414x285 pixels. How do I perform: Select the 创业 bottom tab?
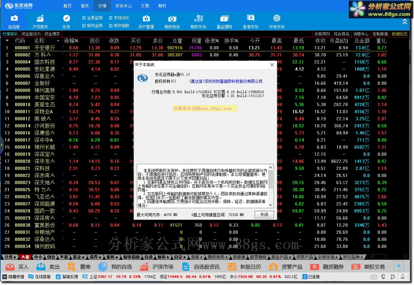[x=51, y=257]
